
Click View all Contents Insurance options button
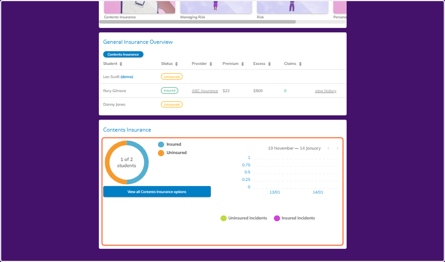click(157, 192)
